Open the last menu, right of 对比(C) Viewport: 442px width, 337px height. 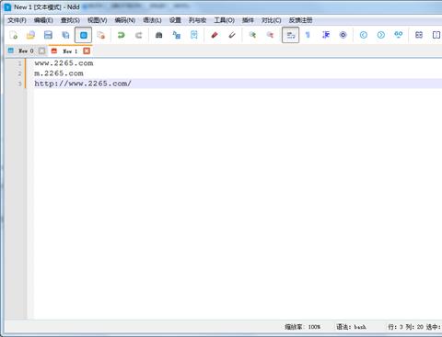300,20
